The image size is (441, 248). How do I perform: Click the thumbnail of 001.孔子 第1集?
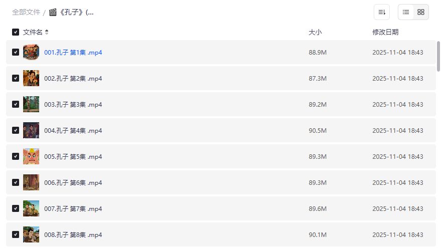[x=31, y=52]
